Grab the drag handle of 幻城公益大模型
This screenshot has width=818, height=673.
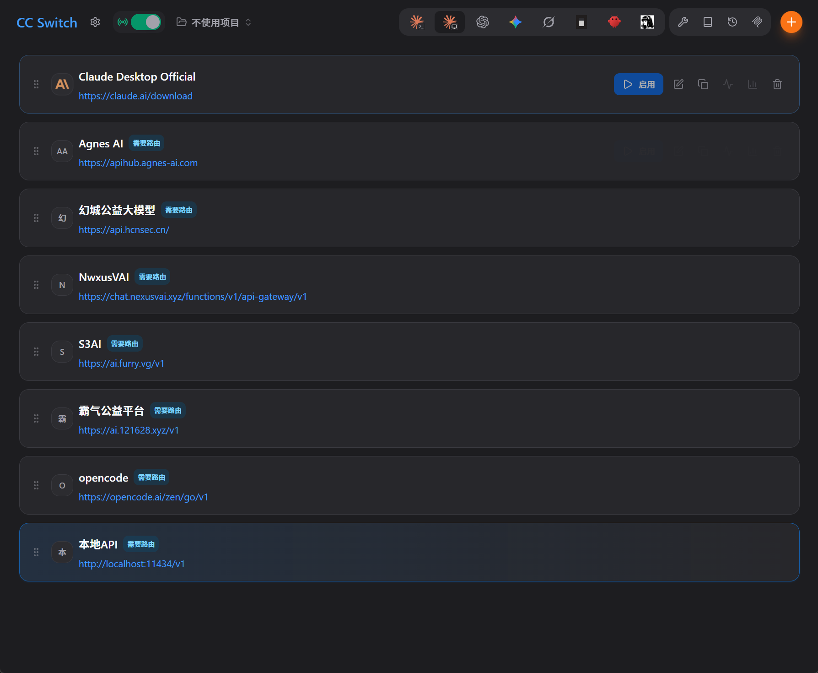(x=36, y=218)
